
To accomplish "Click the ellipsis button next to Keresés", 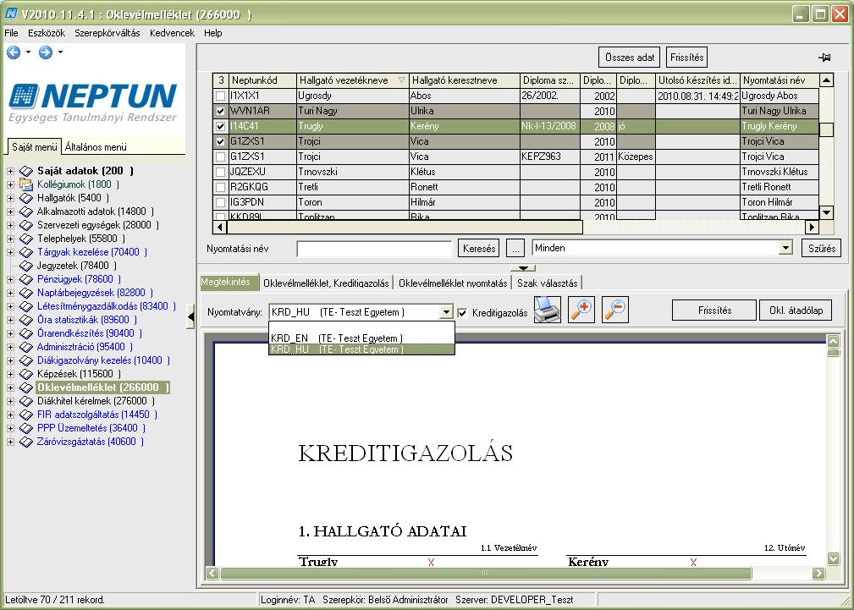I will point(515,249).
